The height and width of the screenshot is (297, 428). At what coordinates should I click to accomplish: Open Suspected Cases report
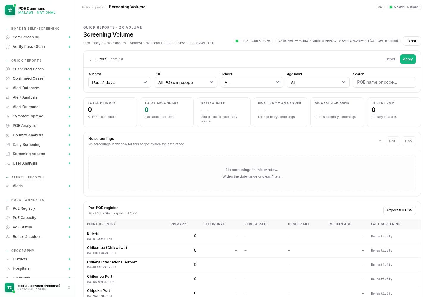(x=38, y=69)
